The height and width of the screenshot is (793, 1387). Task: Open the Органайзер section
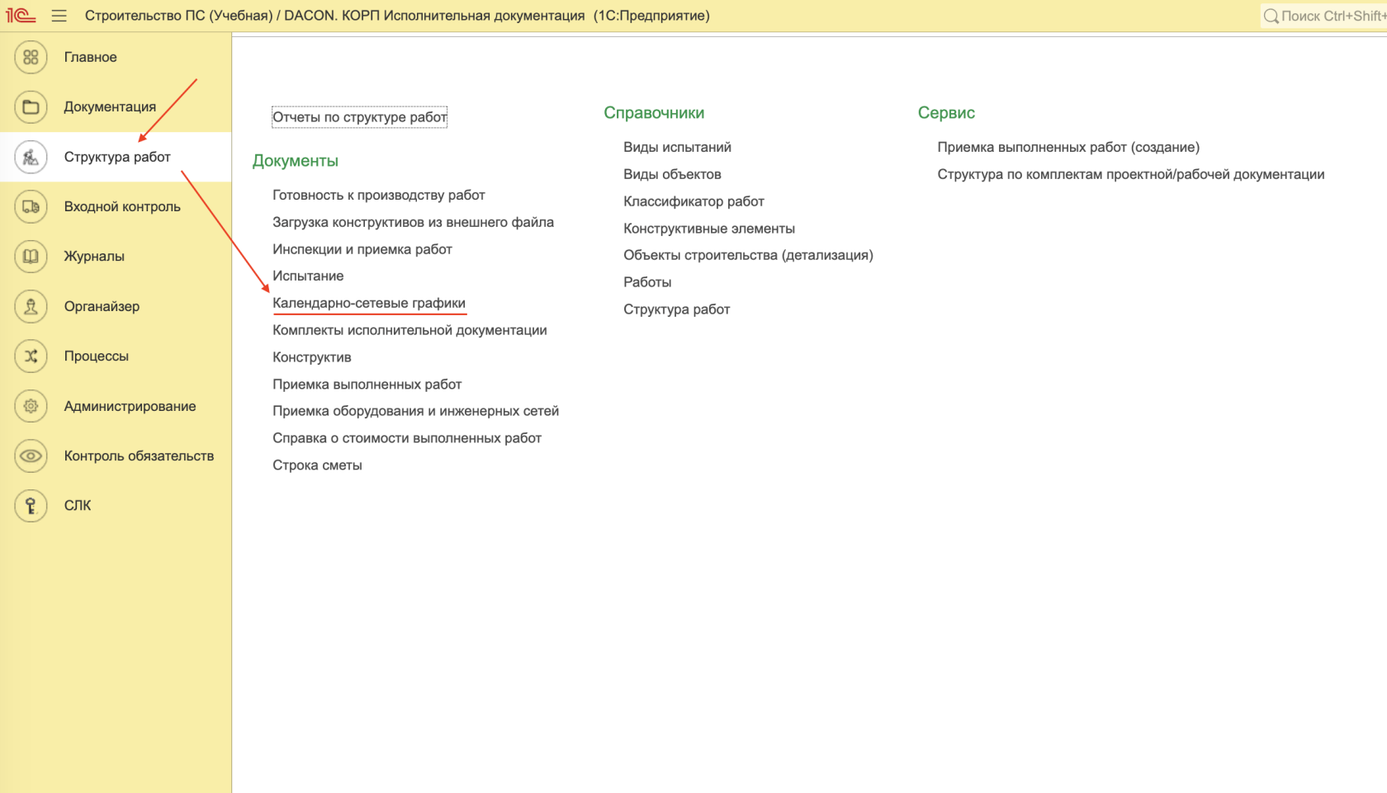(116, 306)
